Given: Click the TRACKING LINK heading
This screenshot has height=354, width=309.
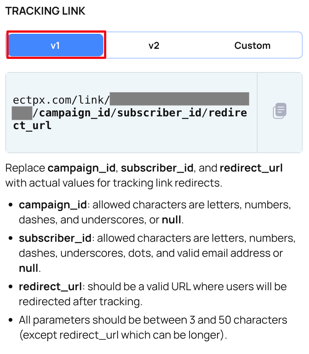Looking at the screenshot, I should (x=45, y=11).
